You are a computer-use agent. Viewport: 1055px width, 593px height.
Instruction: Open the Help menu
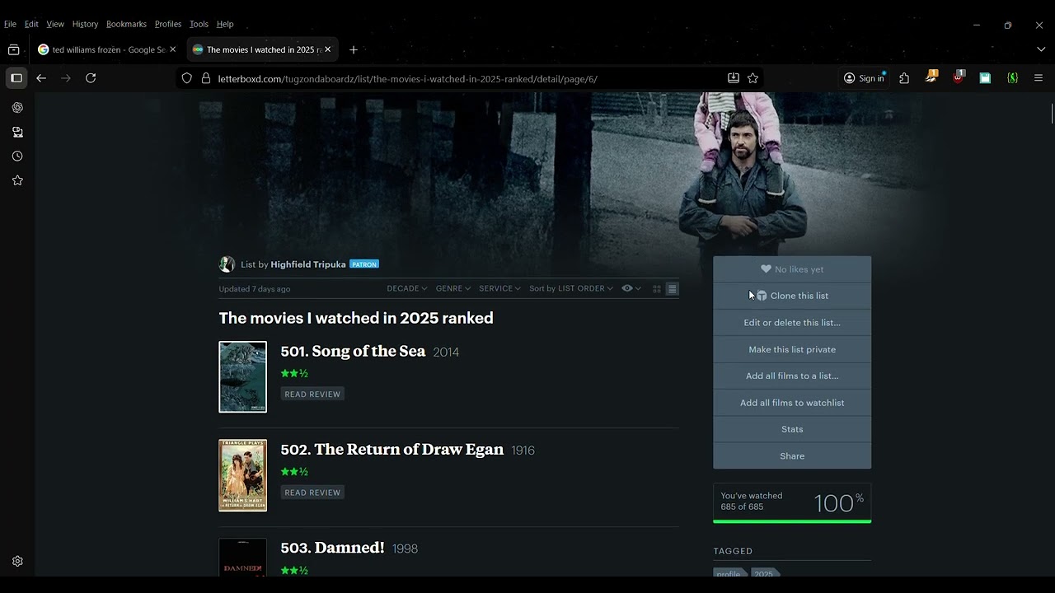225,24
